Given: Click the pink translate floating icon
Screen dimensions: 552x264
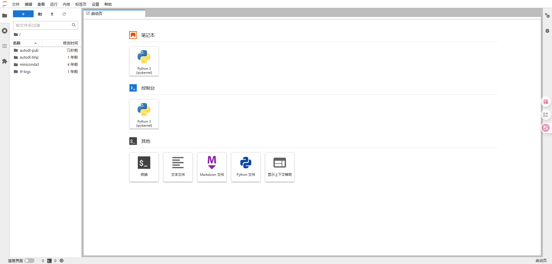Looking at the screenshot, I should click(x=546, y=128).
